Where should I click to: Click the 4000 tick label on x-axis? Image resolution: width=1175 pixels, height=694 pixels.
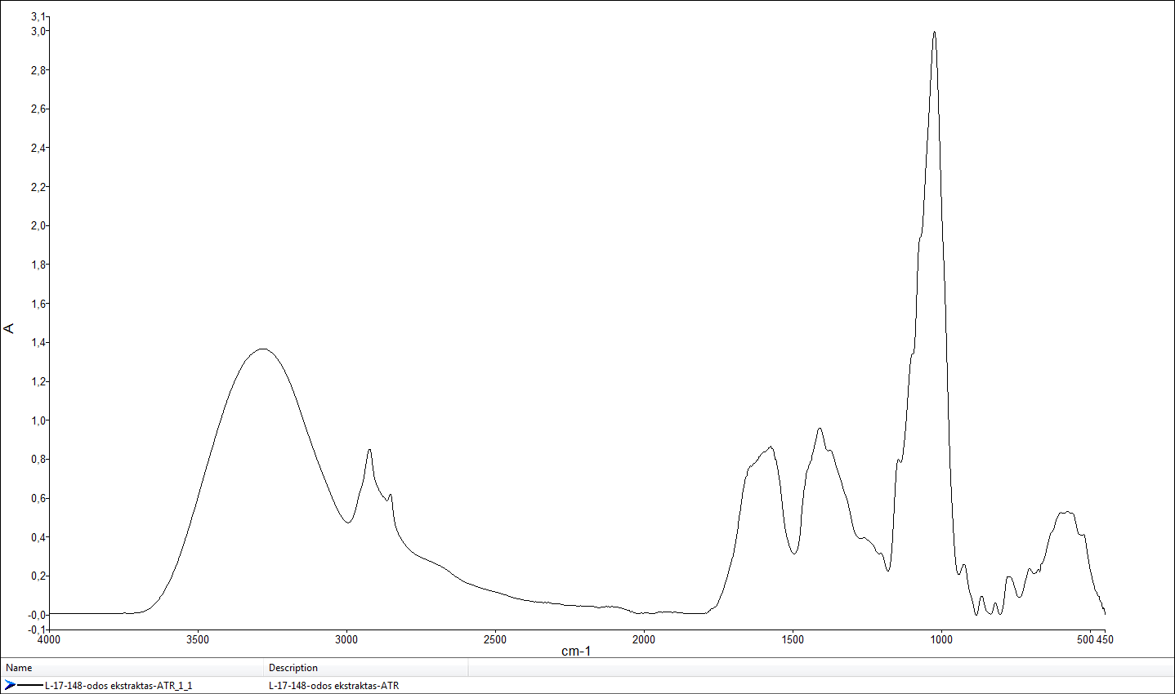tap(49, 639)
